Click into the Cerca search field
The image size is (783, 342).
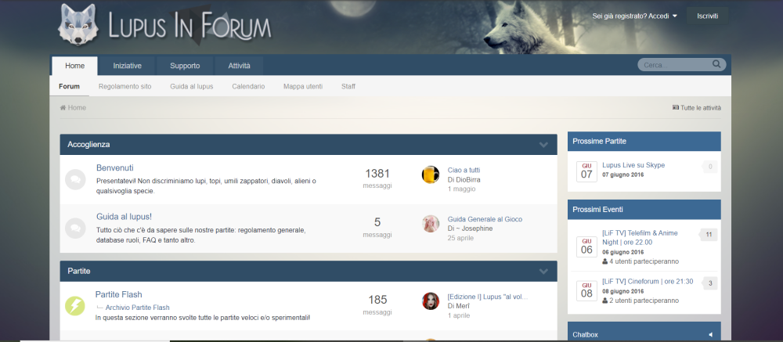[673, 65]
